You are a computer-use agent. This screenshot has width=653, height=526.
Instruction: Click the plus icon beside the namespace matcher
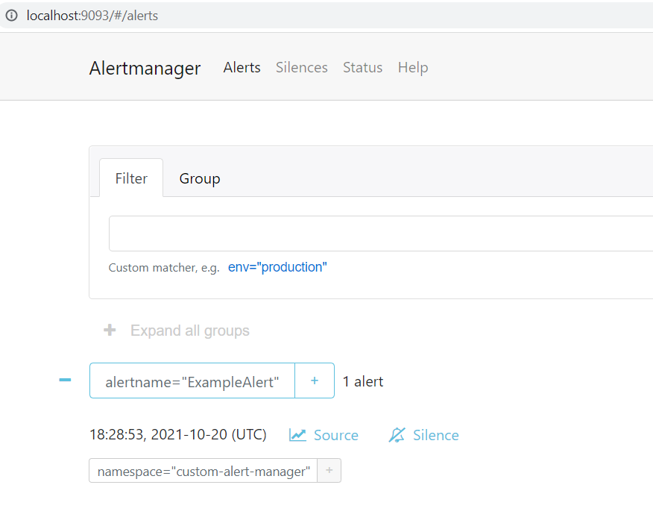tap(329, 470)
